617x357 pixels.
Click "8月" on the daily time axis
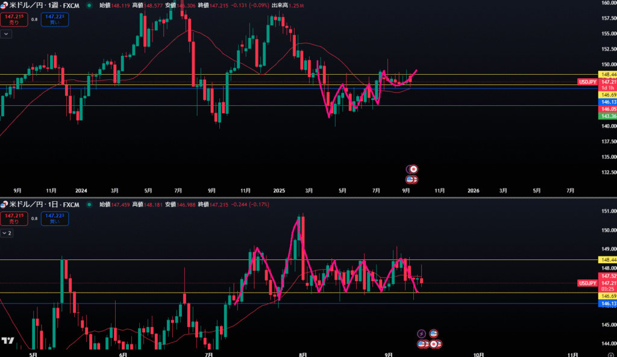tap(302, 355)
